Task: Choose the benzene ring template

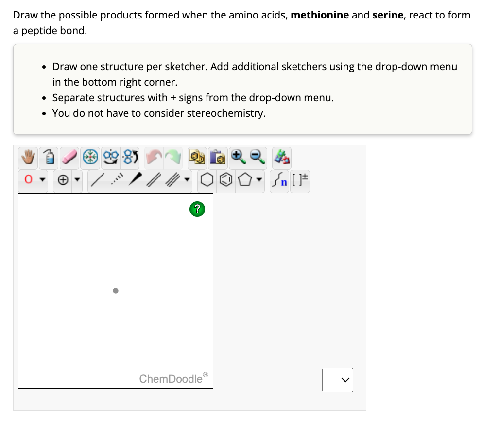Action: (225, 180)
